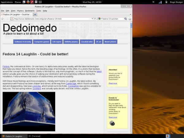This screenshot has width=184, height=138.
Task: Click the page vertical scrollbar thumb
Action: coord(131,25)
